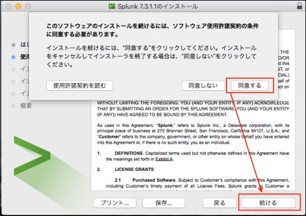Select the はじめに introduction step
Image resolution: width=306 pixels, height=216 pixels.
[x=24, y=45]
